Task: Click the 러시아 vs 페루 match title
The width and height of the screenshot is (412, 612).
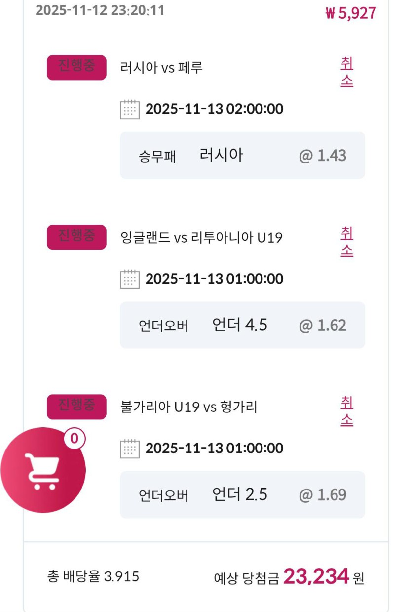Action: click(x=161, y=68)
